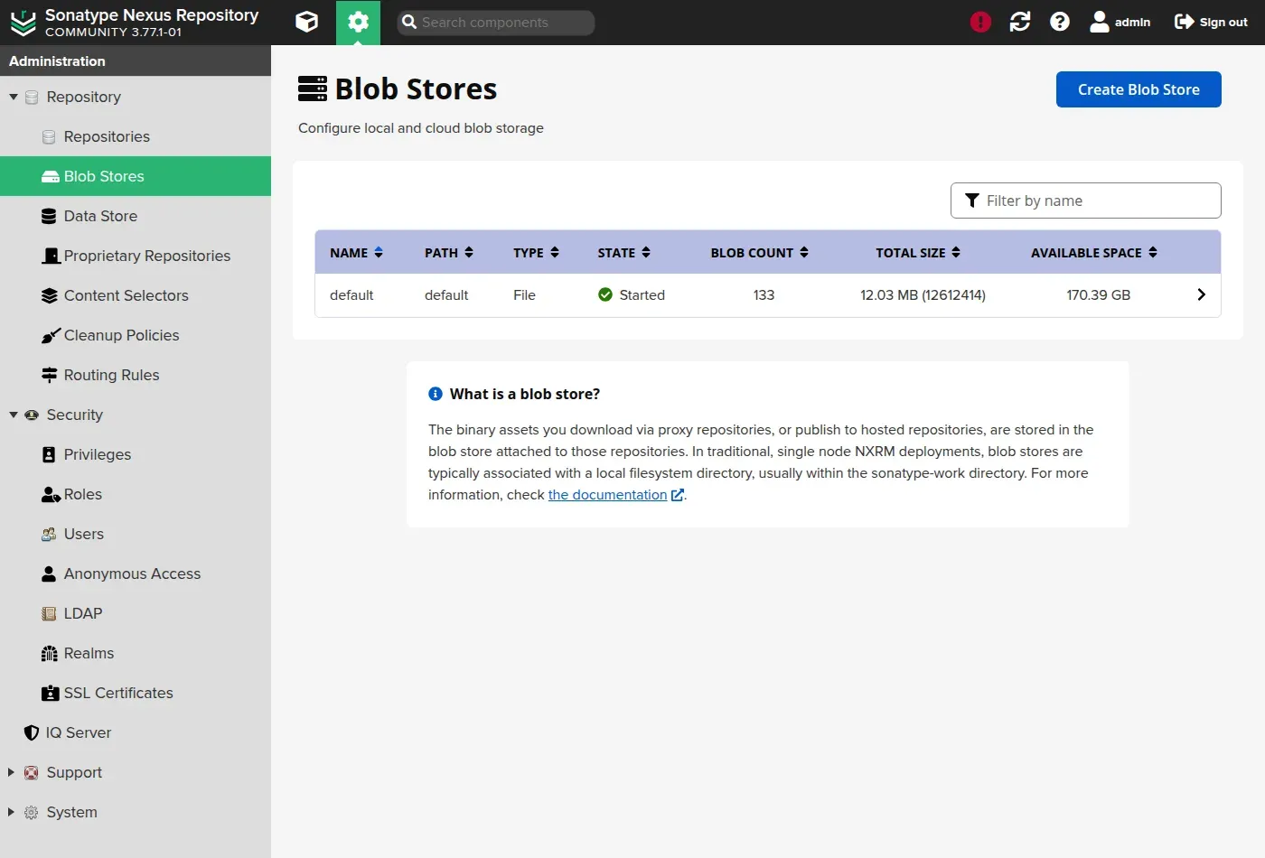Click the Sign out arrow icon
The width and height of the screenshot is (1265, 858).
point(1184,22)
